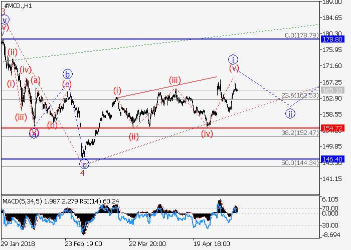Select the red (b) wave label

pyautogui.click(x=52, y=125)
